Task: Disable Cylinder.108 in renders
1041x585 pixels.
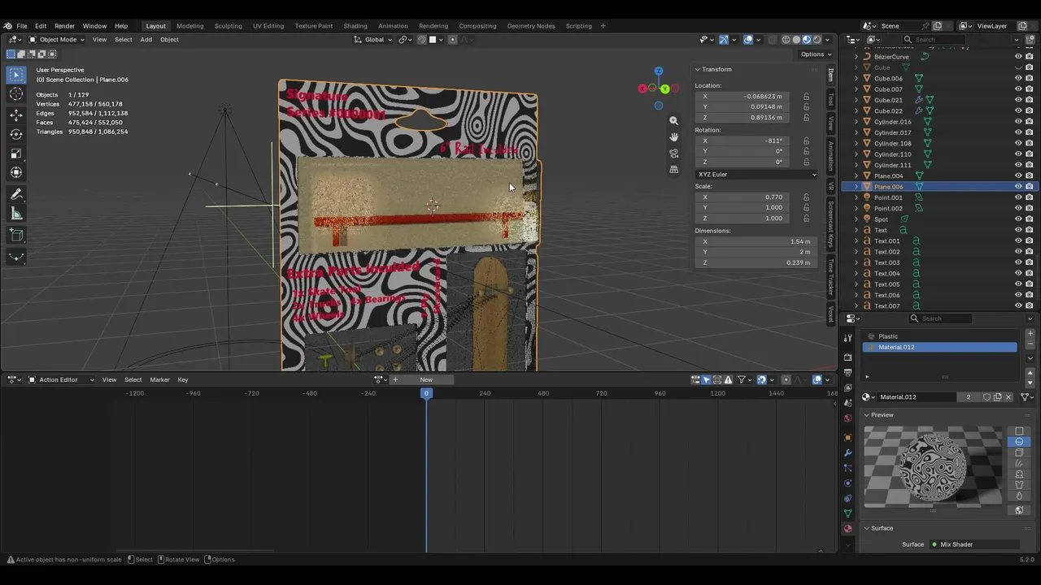Action: [1030, 144]
